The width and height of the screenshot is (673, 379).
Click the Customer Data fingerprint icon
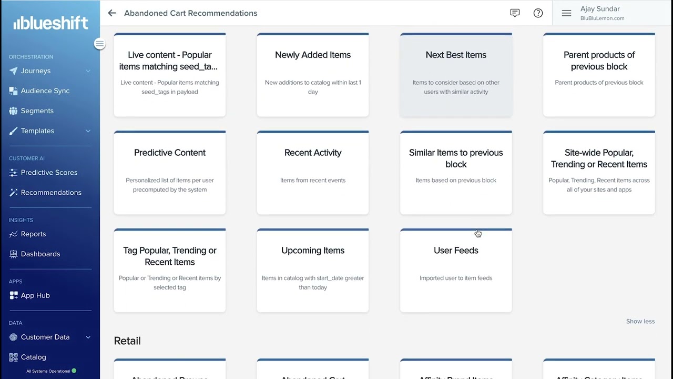13,337
